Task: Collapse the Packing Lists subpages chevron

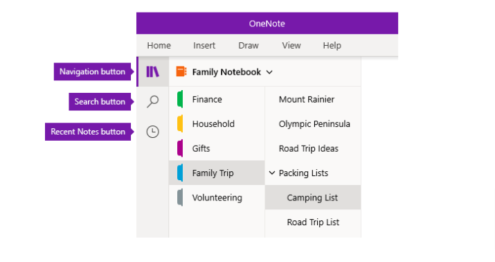Action: 272,173
